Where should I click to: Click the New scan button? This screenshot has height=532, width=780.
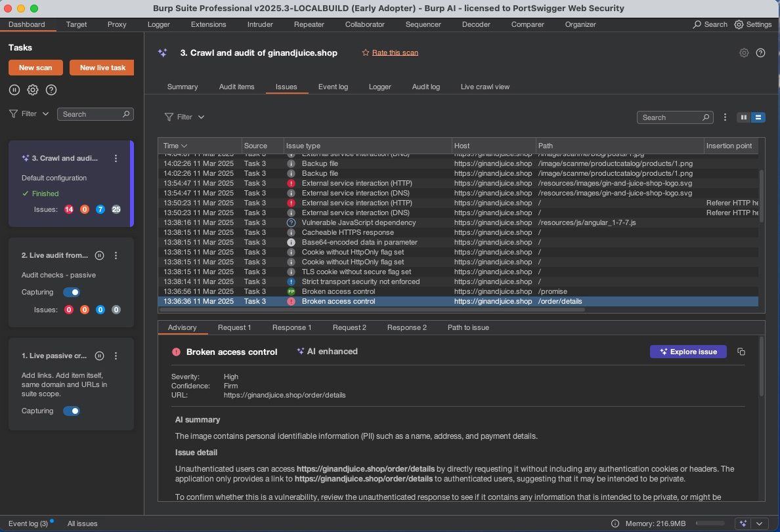(35, 68)
